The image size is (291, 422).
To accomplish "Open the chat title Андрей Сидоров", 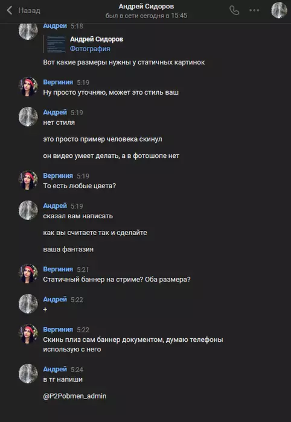I will click(146, 6).
